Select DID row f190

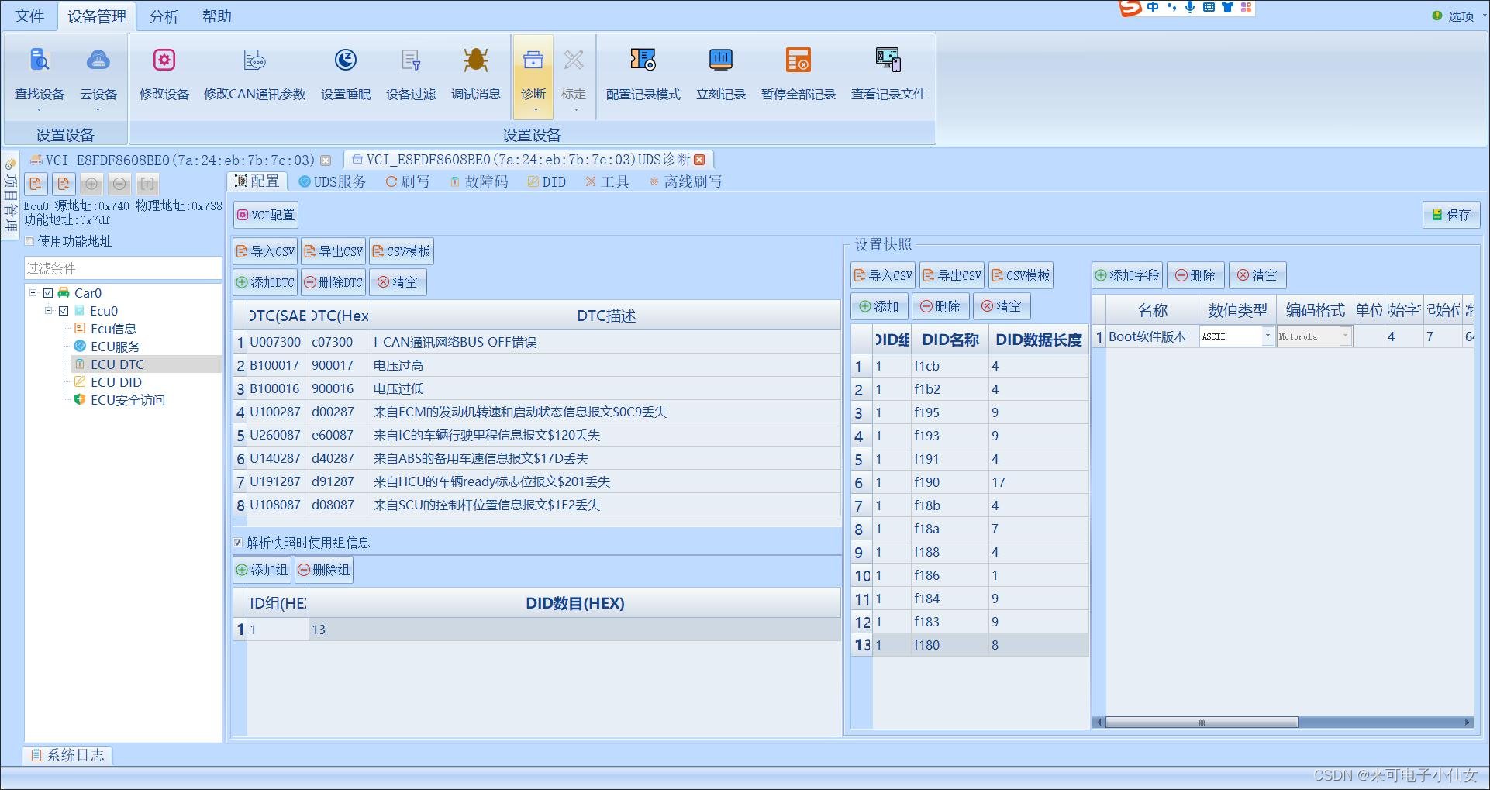[x=970, y=482]
